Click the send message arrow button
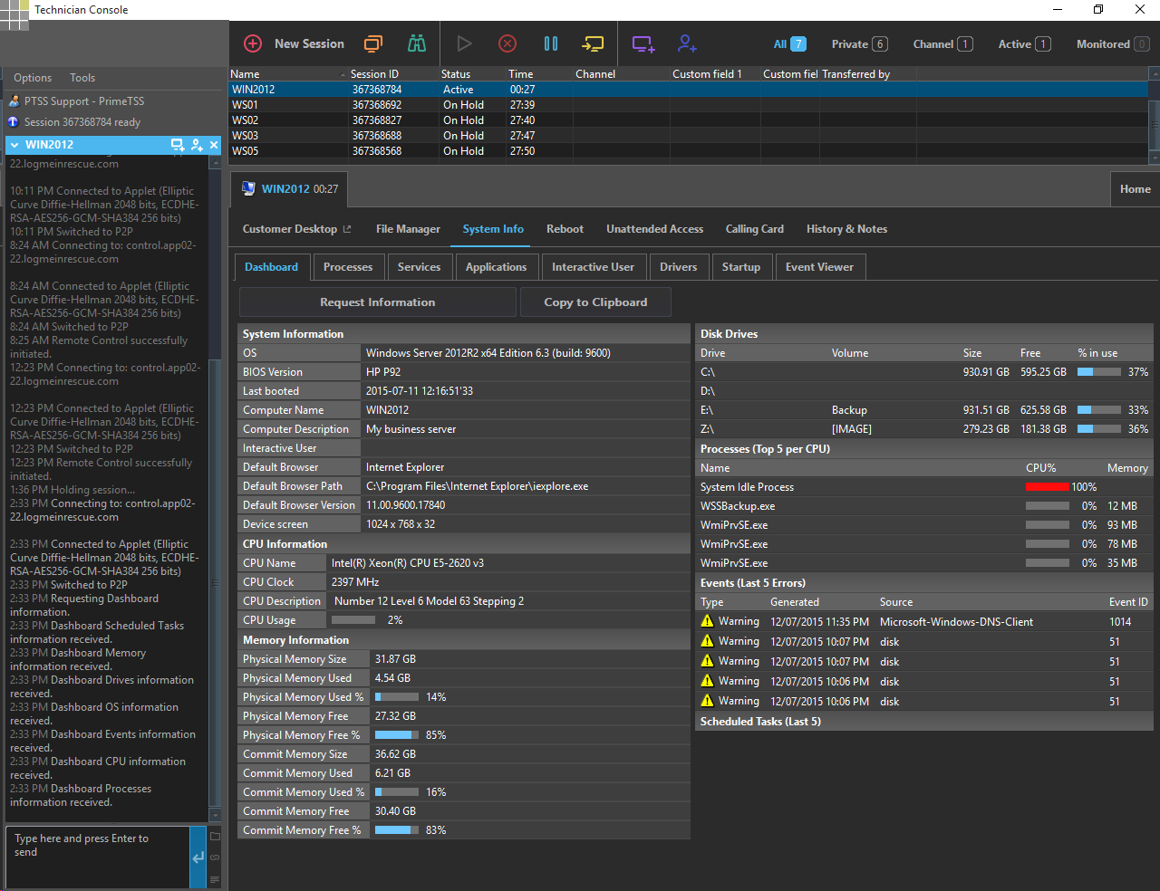 tap(198, 857)
